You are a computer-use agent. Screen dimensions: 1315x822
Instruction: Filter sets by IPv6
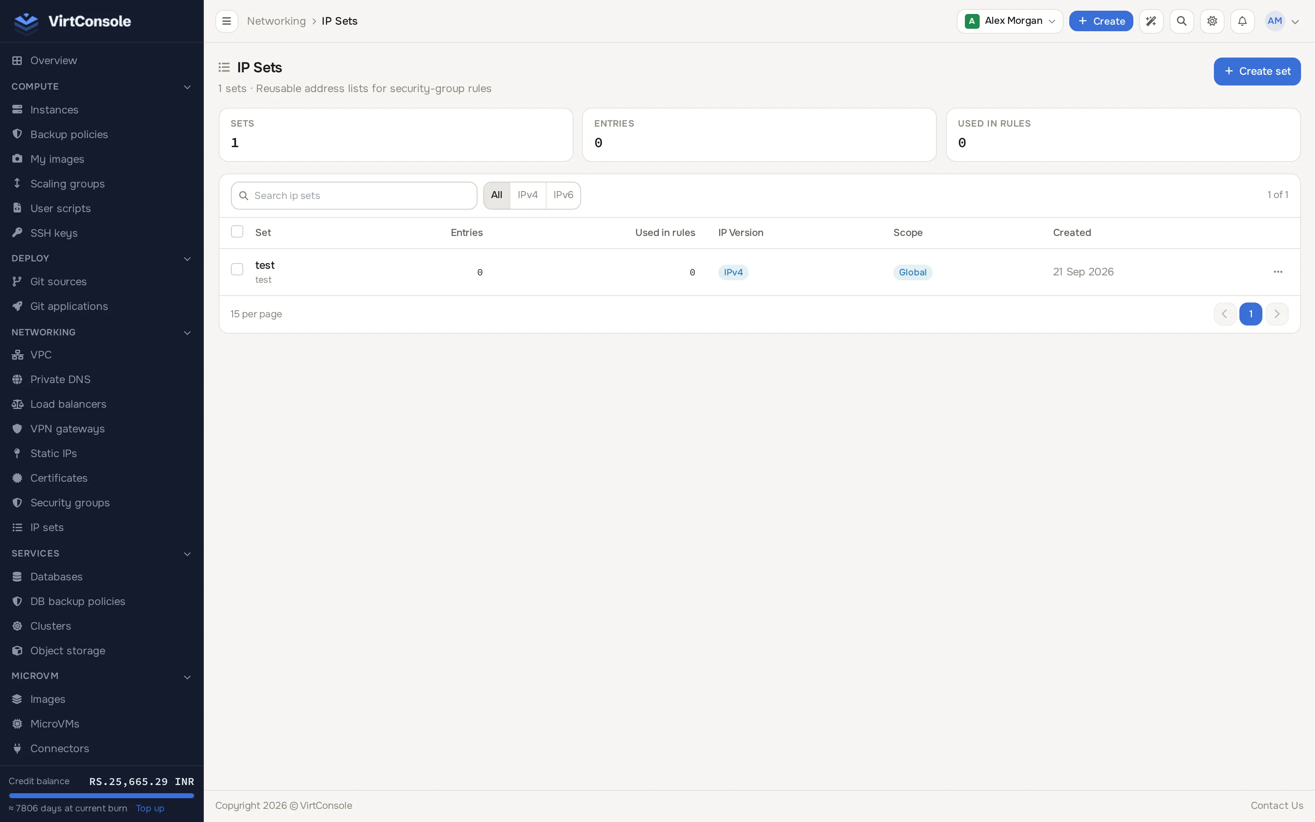coord(563,195)
